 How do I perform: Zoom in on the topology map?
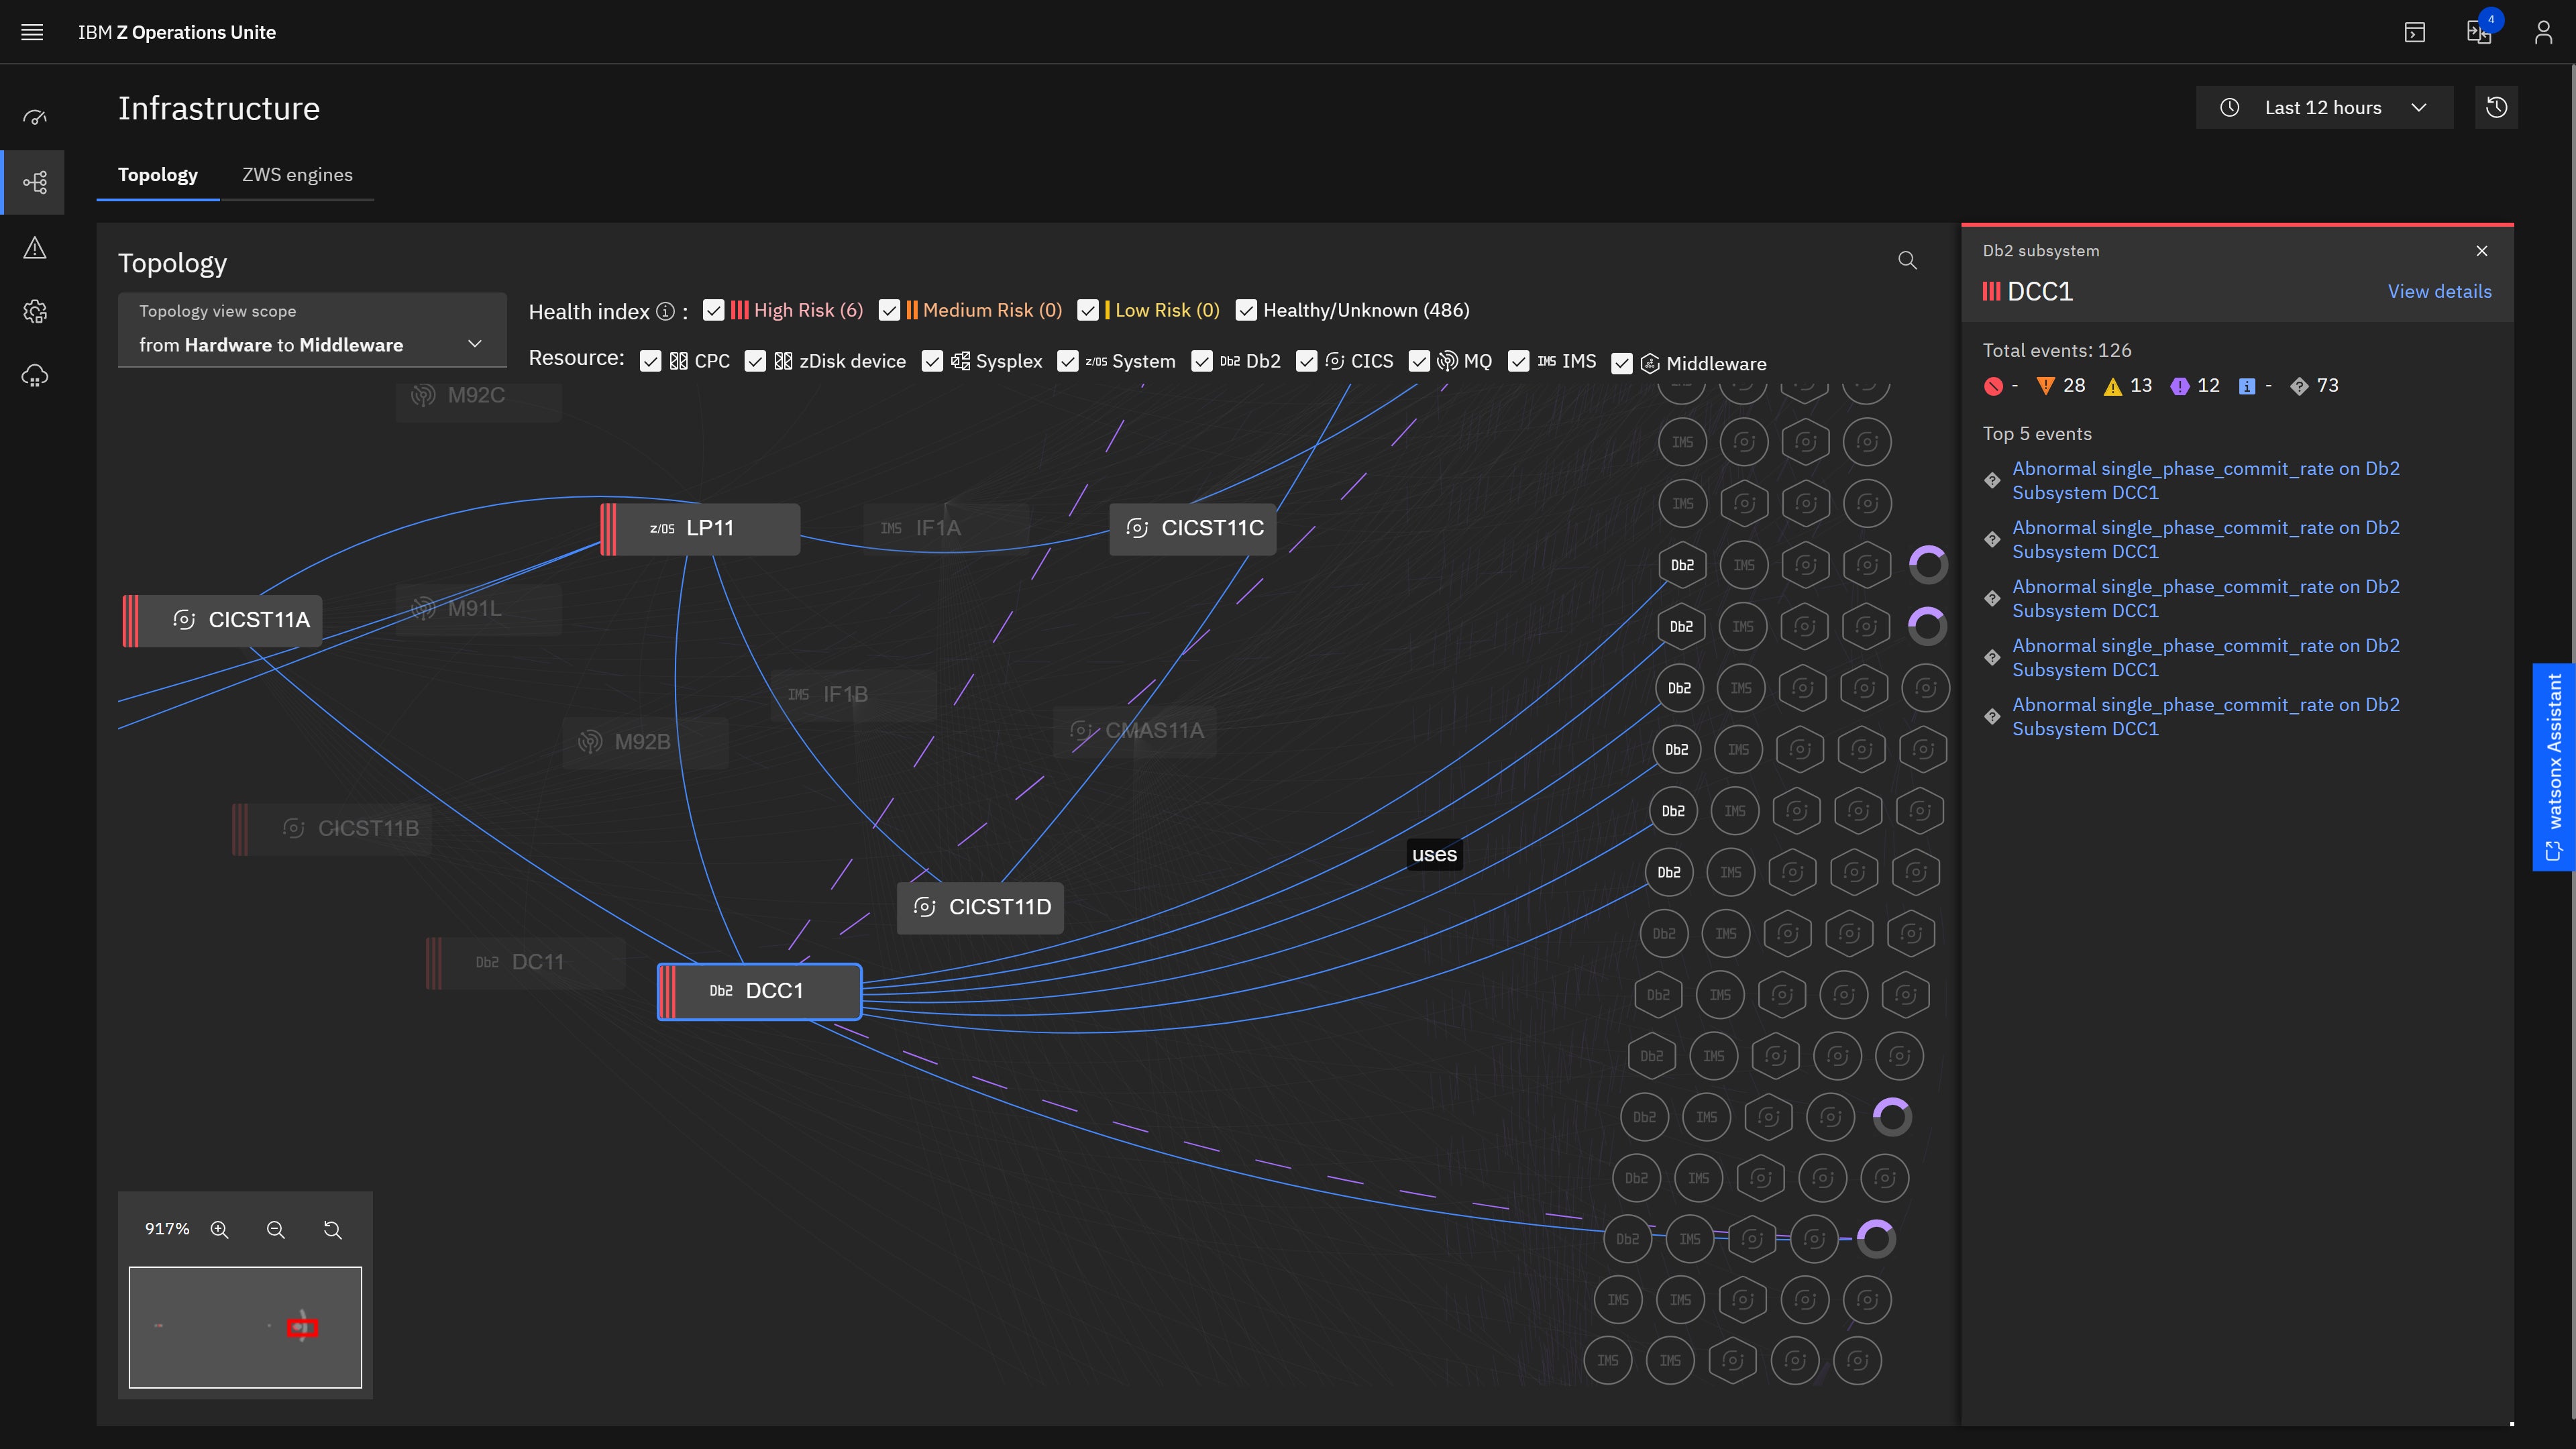pyautogui.click(x=220, y=1229)
